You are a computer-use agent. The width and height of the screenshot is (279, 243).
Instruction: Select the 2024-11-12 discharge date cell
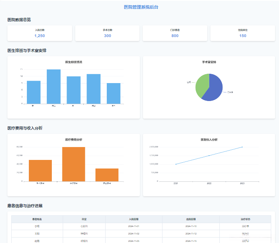tap(191, 234)
